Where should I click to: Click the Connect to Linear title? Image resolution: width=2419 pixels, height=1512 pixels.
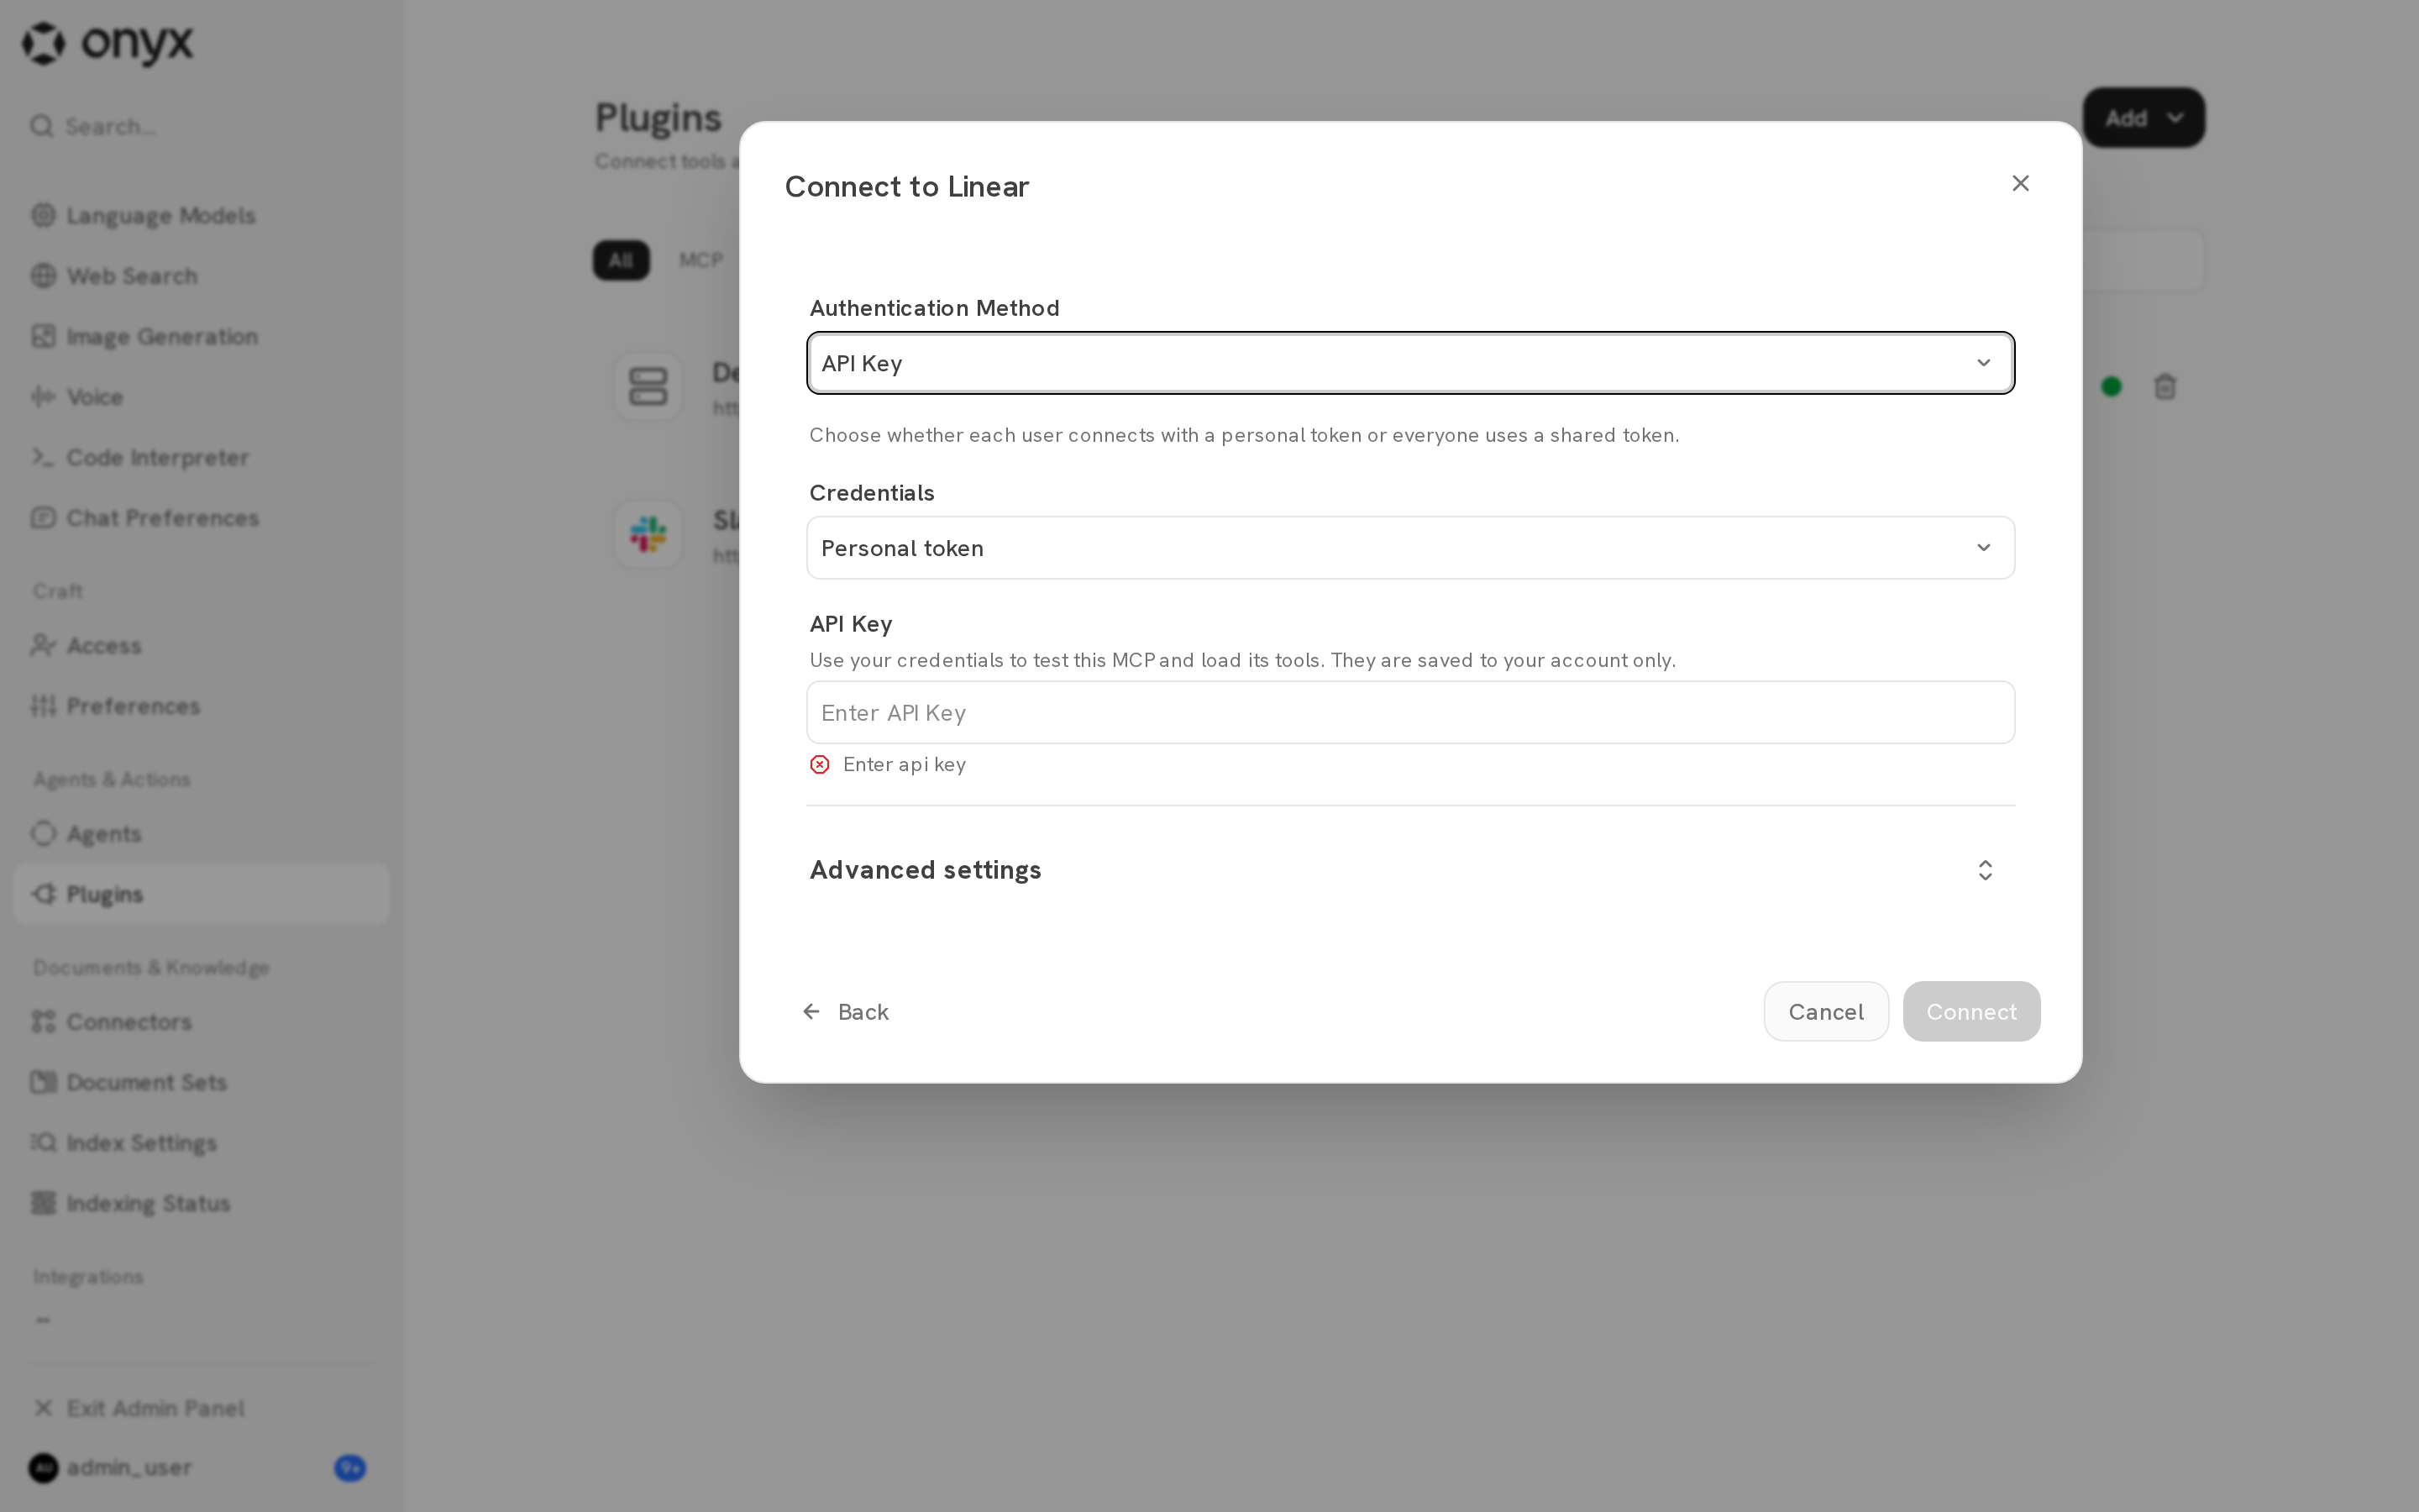coord(906,187)
